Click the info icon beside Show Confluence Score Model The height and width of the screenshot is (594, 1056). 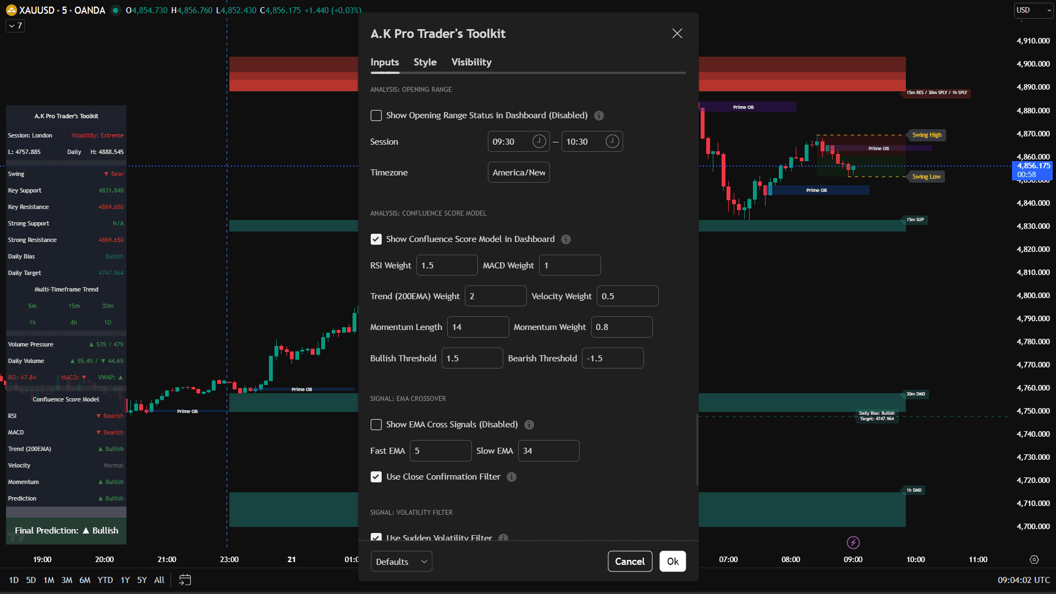click(566, 239)
